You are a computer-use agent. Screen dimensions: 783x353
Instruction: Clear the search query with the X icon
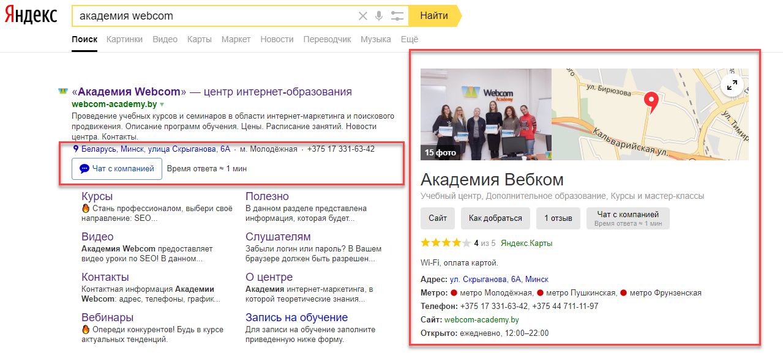point(363,16)
